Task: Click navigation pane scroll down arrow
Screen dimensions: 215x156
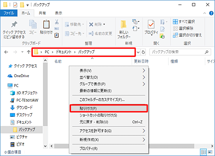Action: [45, 146]
